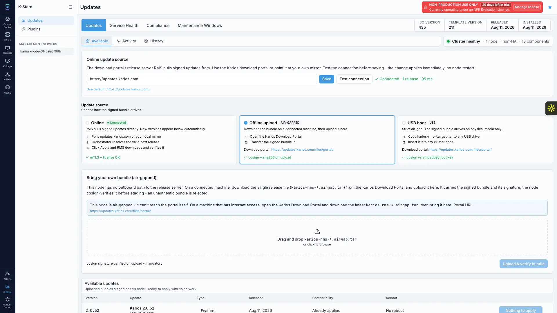Click the Connected · 1 release · 95 ms status
This screenshot has height=313, width=557.
coord(404,79)
